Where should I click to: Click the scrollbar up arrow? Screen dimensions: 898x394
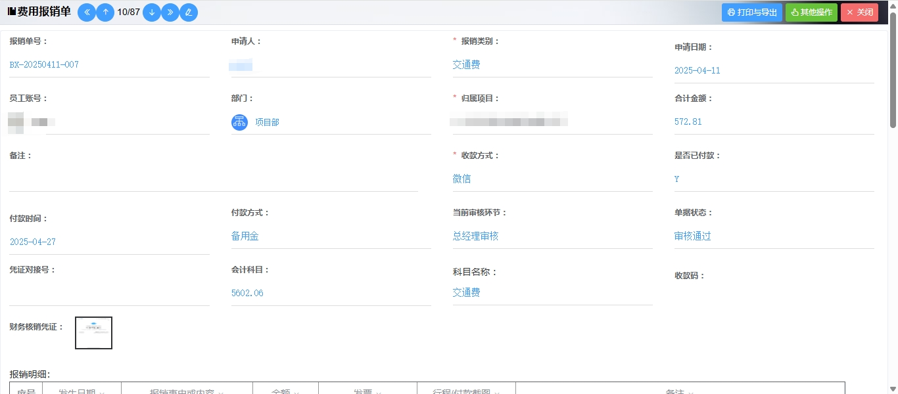click(x=893, y=5)
